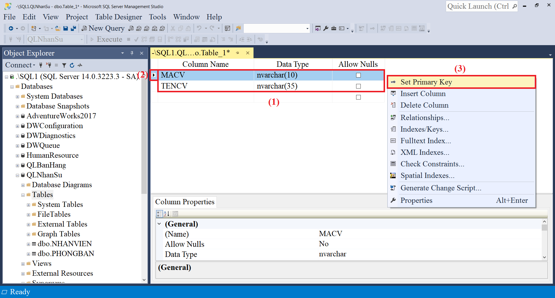Click the Quick Launch search box
The image size is (555, 298).
(478, 6)
